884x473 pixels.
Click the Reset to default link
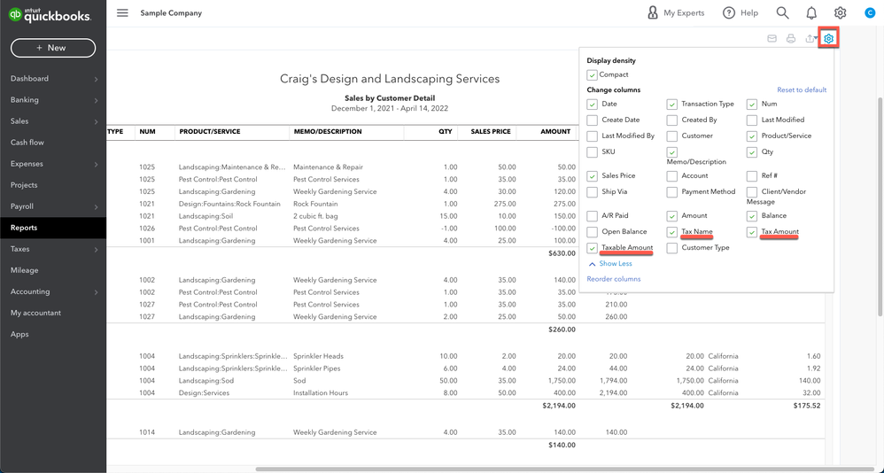click(802, 89)
